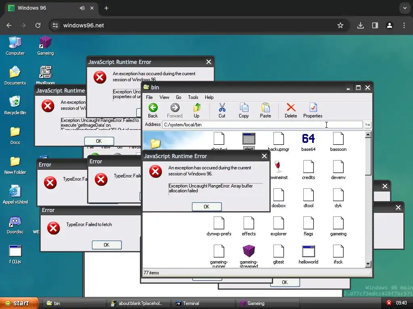Select the explorer file icon
The height and width of the screenshot is (309, 413).
click(278, 226)
